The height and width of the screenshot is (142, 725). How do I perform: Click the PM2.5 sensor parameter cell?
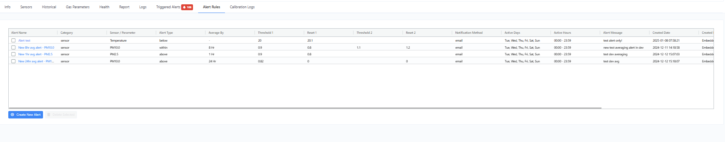(114, 54)
